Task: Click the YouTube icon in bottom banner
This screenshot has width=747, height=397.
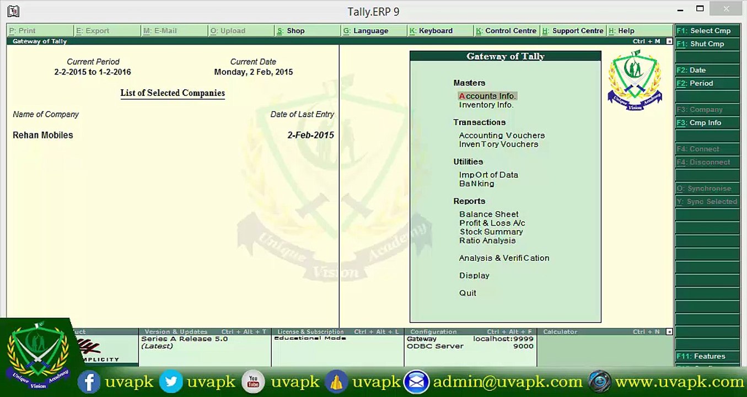Action: [x=253, y=382]
